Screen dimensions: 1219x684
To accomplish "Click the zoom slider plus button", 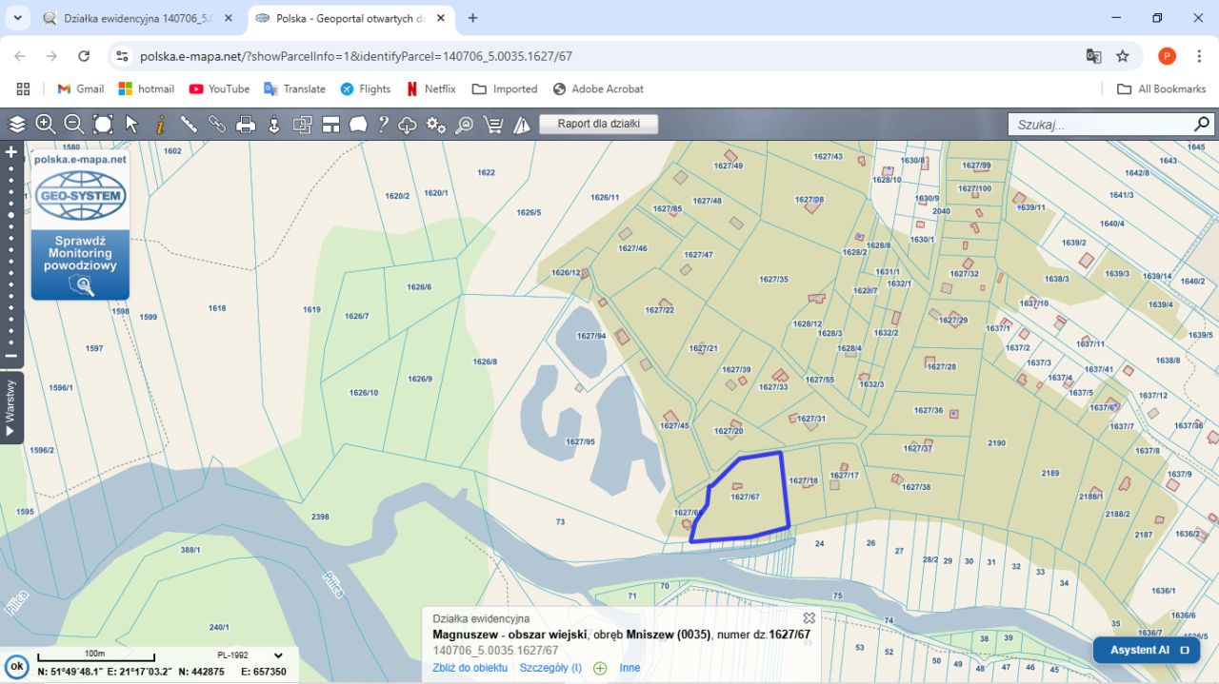I will click(x=11, y=151).
